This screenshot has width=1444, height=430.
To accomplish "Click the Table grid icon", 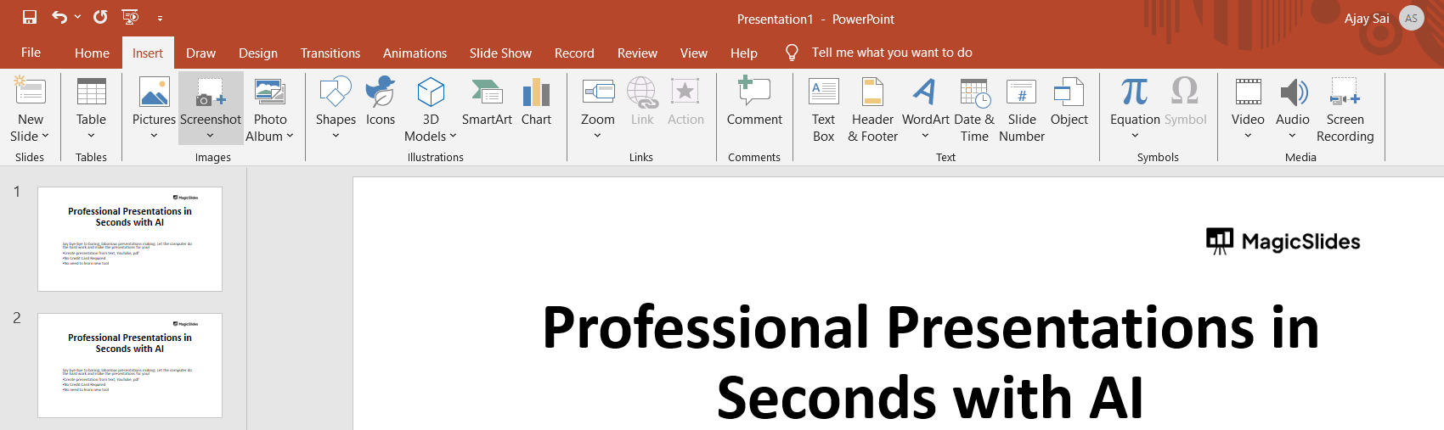I will (x=91, y=92).
